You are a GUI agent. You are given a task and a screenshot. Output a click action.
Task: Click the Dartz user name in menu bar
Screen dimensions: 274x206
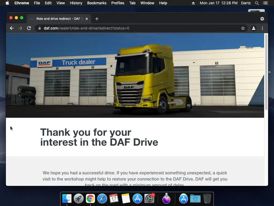(246, 3)
